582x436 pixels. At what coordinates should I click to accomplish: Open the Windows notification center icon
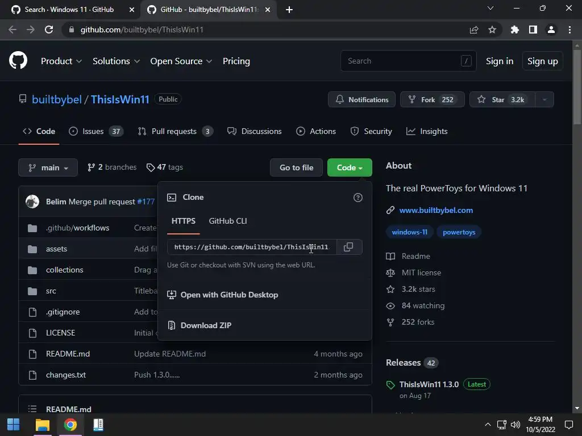tap(568, 425)
